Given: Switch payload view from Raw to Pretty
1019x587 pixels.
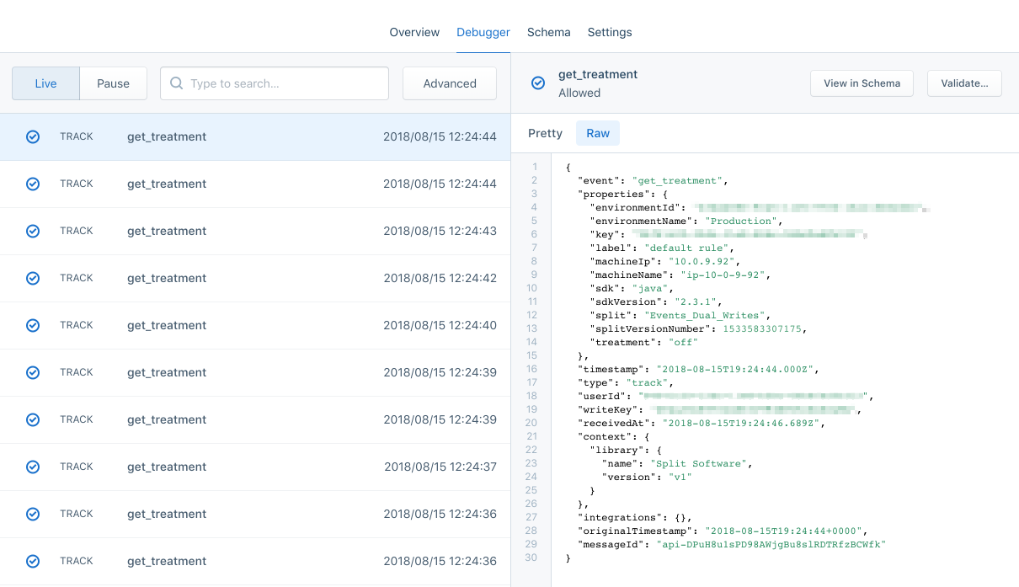Looking at the screenshot, I should coord(544,133).
